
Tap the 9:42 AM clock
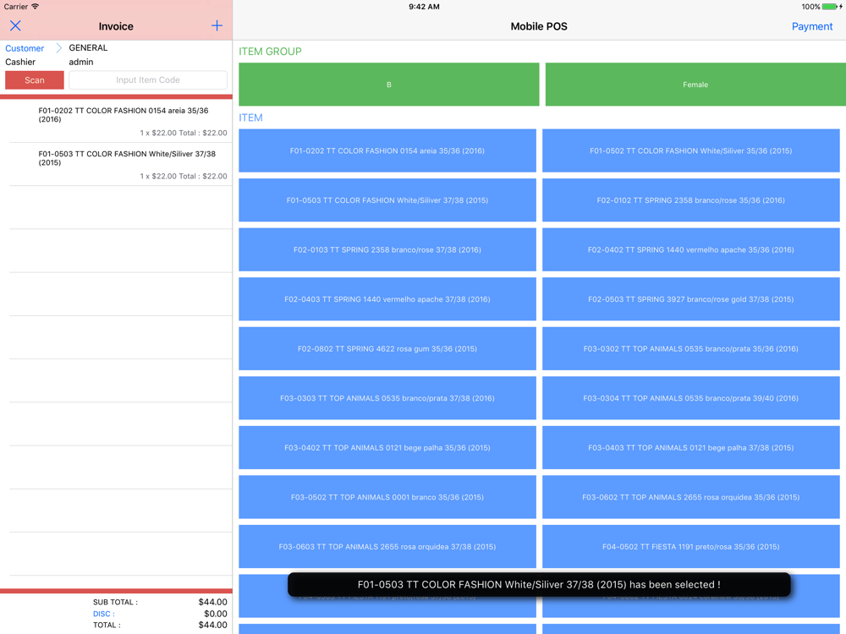click(x=424, y=7)
